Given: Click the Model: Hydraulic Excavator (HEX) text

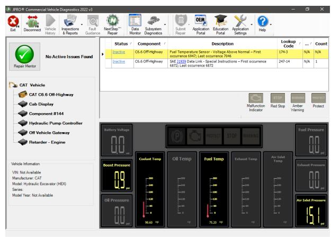Looking at the screenshot, I should pos(39,184).
